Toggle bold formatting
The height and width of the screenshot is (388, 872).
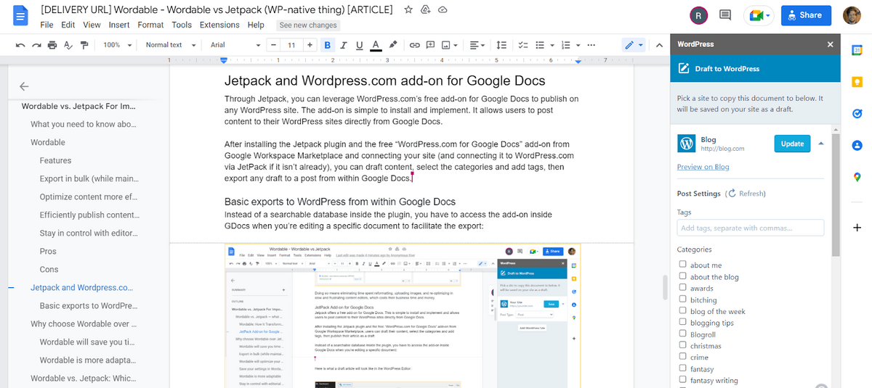click(x=327, y=45)
